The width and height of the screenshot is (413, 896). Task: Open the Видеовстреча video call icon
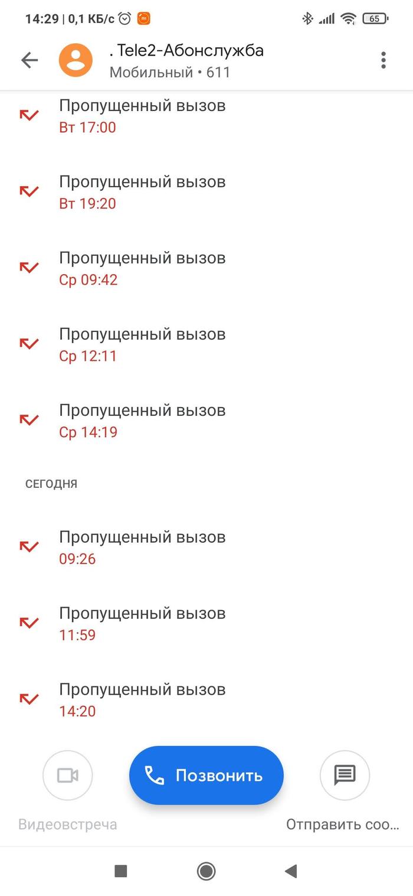[x=67, y=775]
